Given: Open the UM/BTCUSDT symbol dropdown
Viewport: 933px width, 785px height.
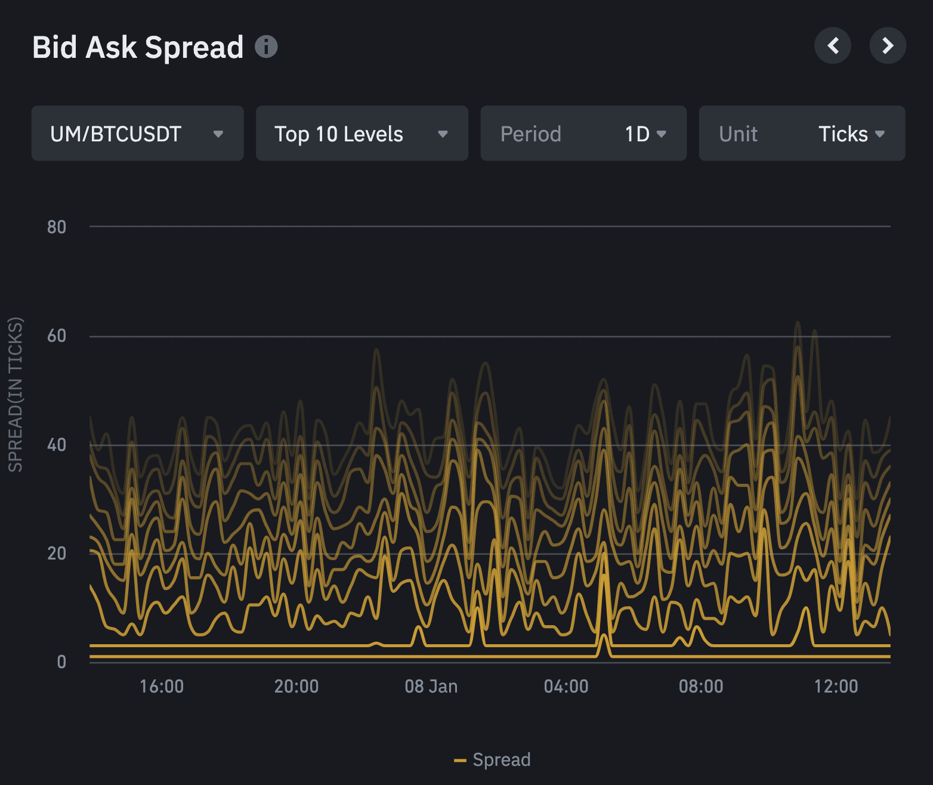Looking at the screenshot, I should (137, 134).
